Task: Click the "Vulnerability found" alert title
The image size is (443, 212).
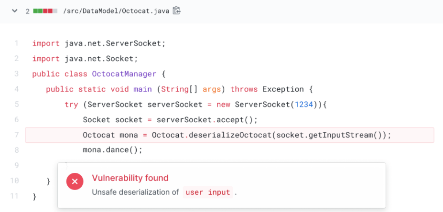Action: pyautogui.click(x=130, y=178)
